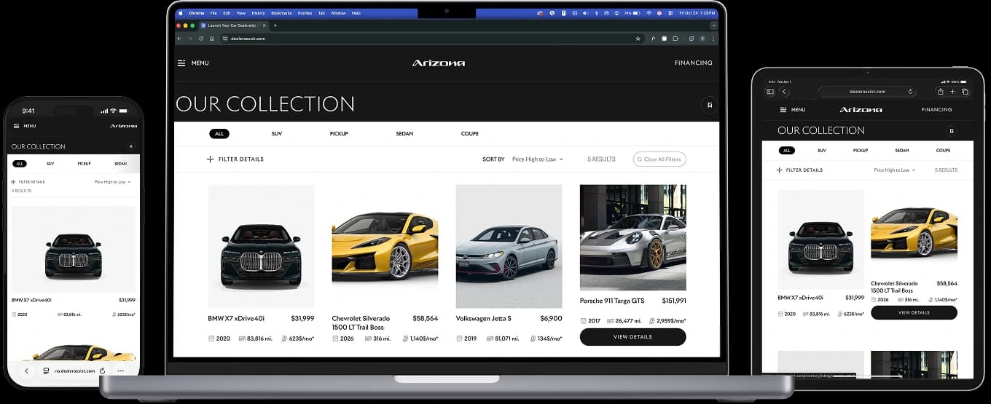The width and height of the screenshot is (991, 404).
Task: Open the sort dropdown on the tablet
Action: click(894, 170)
